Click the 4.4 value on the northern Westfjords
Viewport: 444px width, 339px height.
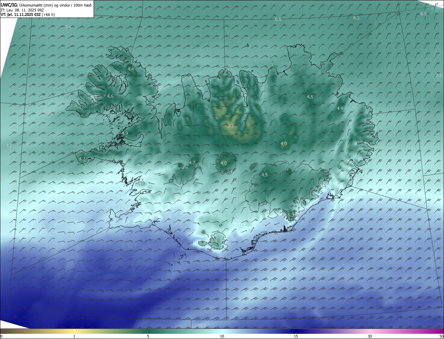point(131,69)
